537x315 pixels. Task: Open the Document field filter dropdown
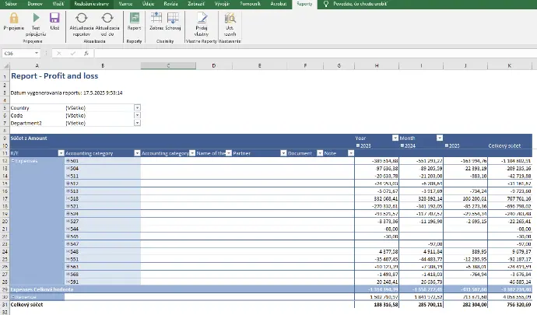[320, 153]
